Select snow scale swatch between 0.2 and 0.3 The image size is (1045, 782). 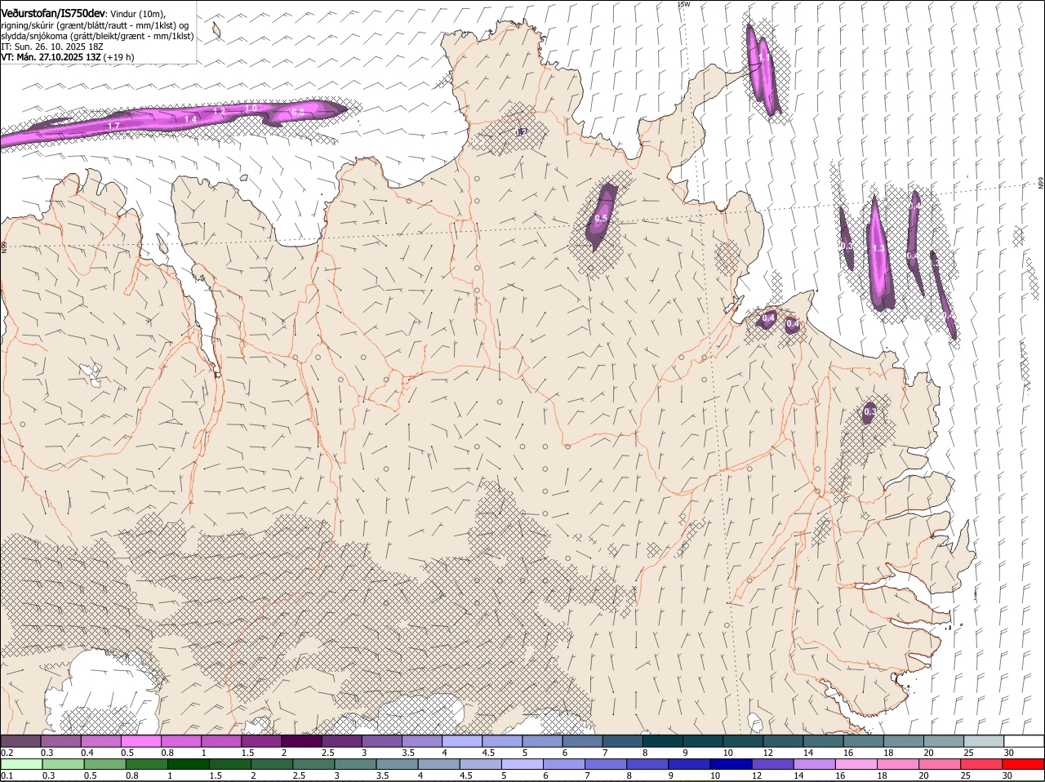[20, 741]
